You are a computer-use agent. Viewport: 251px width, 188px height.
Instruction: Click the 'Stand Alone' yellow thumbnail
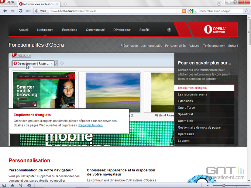click(162, 92)
